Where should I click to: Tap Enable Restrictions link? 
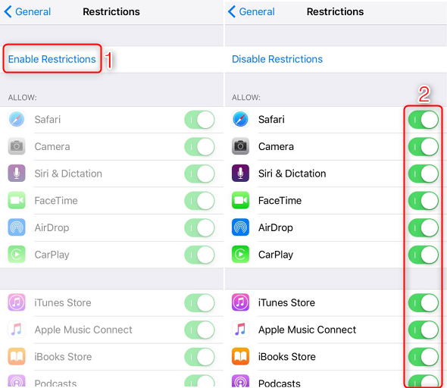tap(52, 59)
